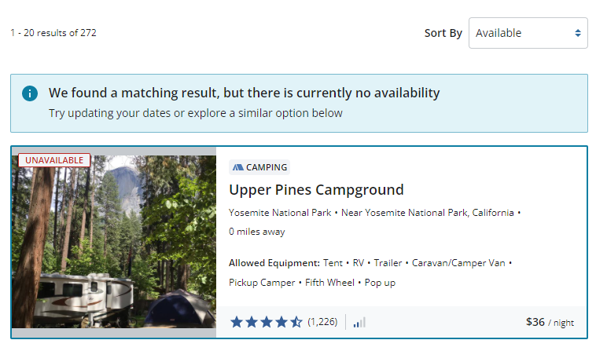Screen dimensions: 596x351
Task: Click the red UNAVAILABLE badge
Action: [x=54, y=160]
